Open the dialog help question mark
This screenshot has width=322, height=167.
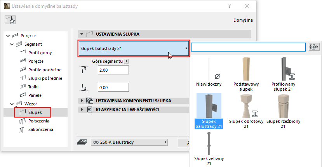tap(230, 6)
